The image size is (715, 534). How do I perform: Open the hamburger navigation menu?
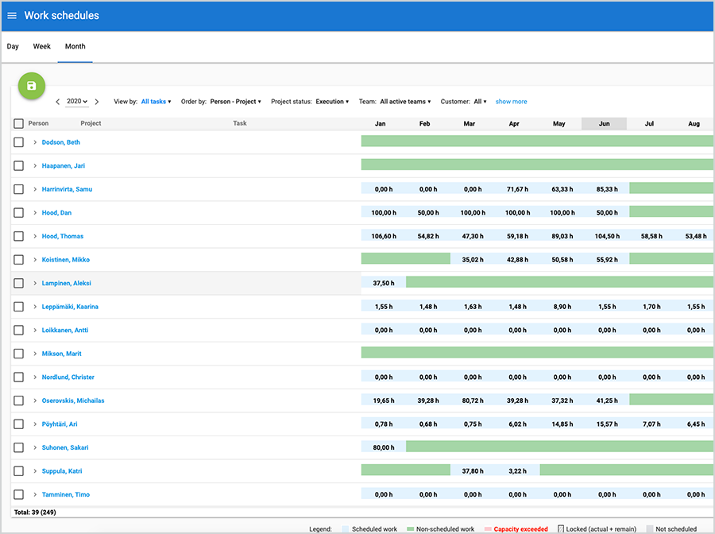pos(12,16)
